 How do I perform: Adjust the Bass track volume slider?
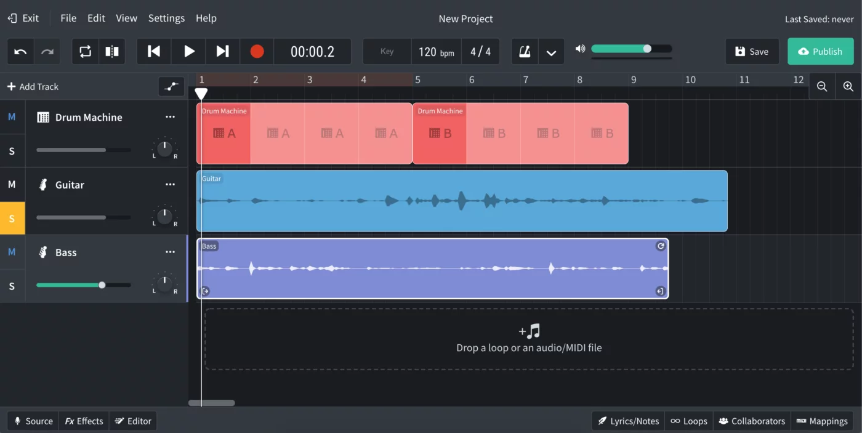click(84, 285)
